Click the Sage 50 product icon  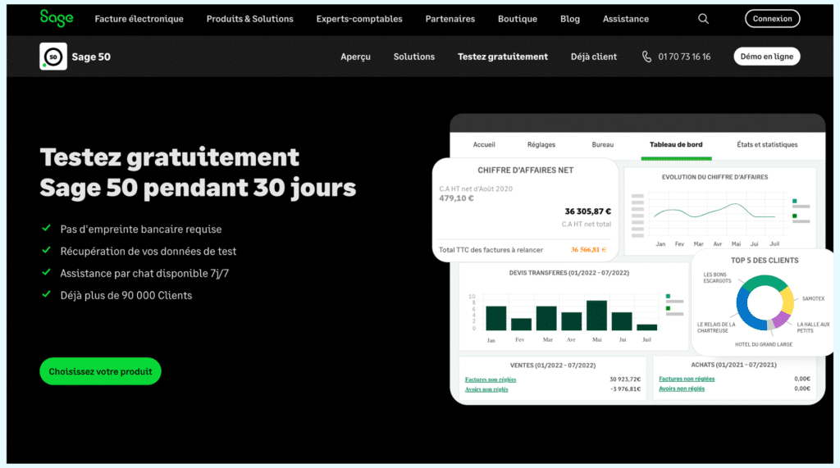[x=53, y=57]
